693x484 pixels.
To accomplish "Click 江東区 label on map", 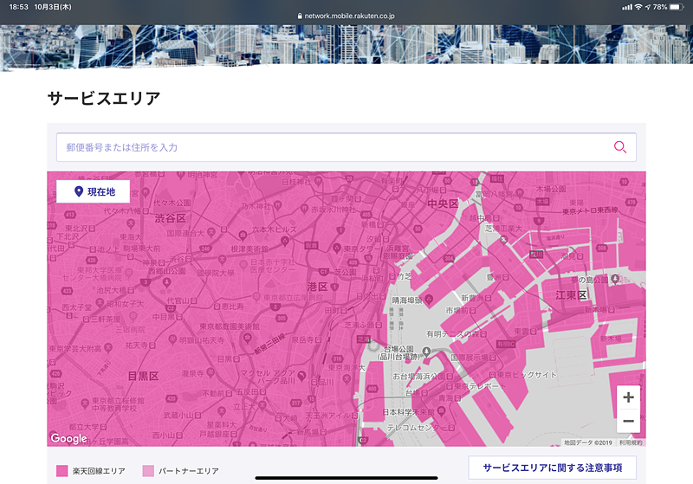I will (x=572, y=295).
